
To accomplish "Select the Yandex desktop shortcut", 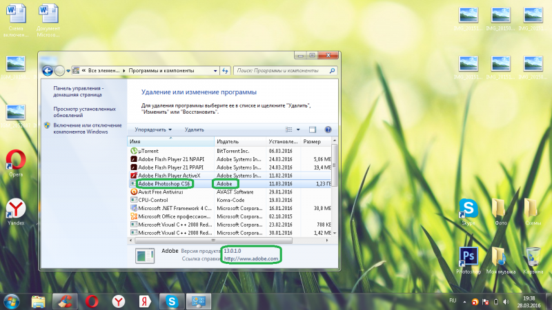I will [16, 211].
